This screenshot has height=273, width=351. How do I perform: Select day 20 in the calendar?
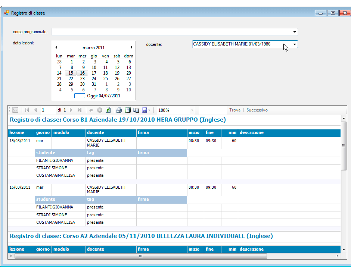[x=128, y=73]
